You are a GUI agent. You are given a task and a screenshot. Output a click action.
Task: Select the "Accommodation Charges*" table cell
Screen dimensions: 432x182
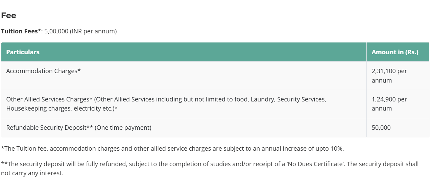tap(43, 71)
